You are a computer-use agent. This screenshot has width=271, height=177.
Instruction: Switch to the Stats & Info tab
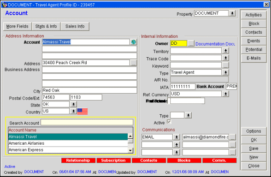(46, 26)
